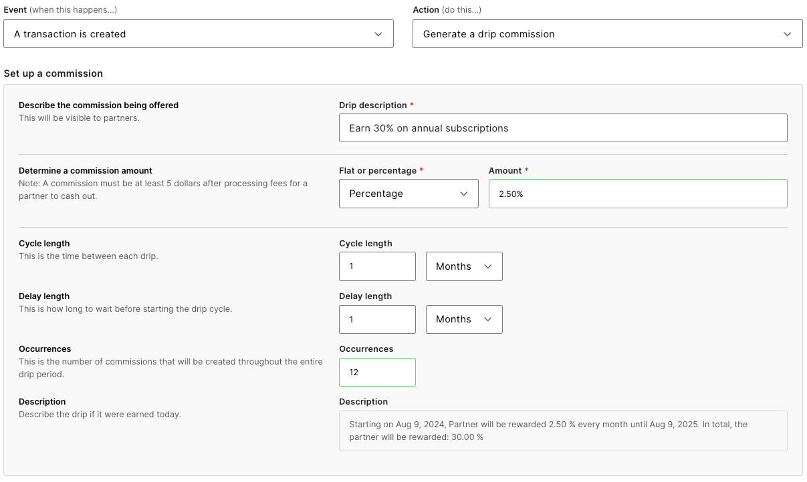Click "This will be visible to partners." text
This screenshot has height=482, width=807.
(79, 118)
